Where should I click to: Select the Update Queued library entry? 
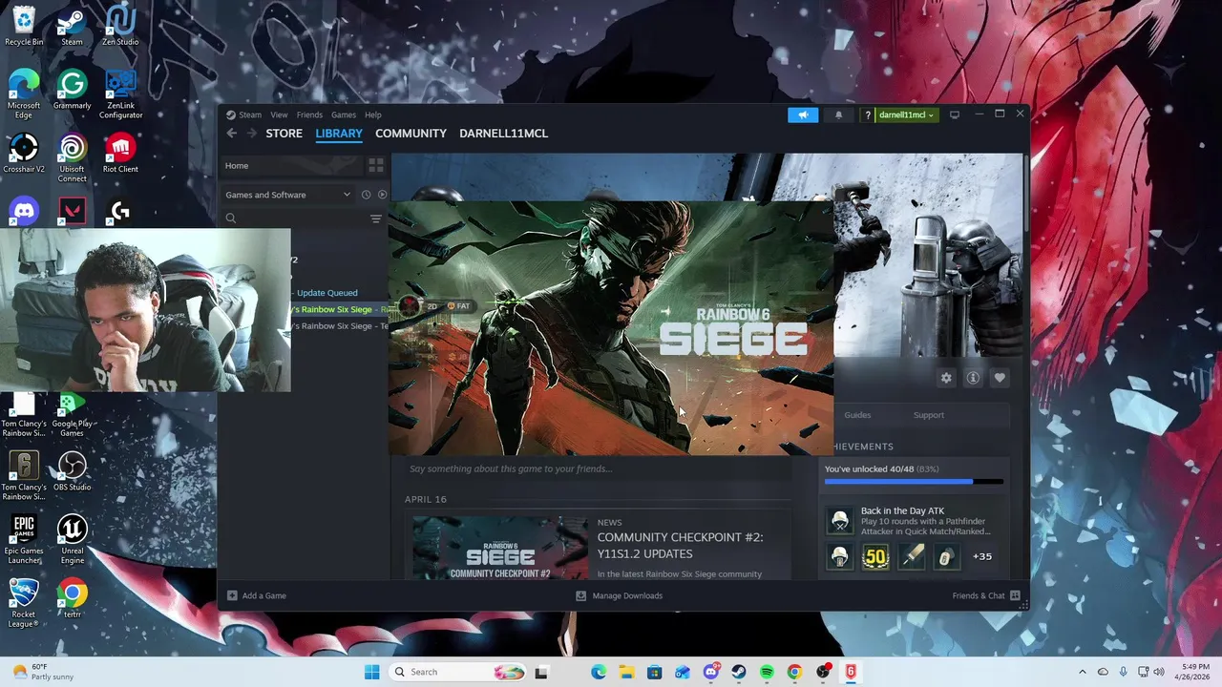[x=327, y=293]
